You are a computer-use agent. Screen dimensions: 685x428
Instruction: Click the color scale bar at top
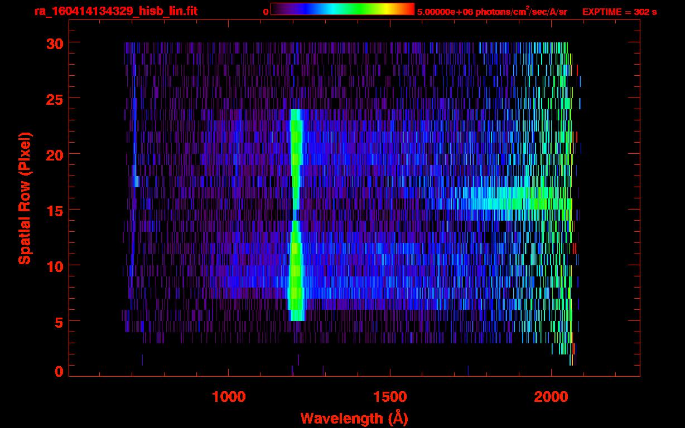[x=342, y=9]
